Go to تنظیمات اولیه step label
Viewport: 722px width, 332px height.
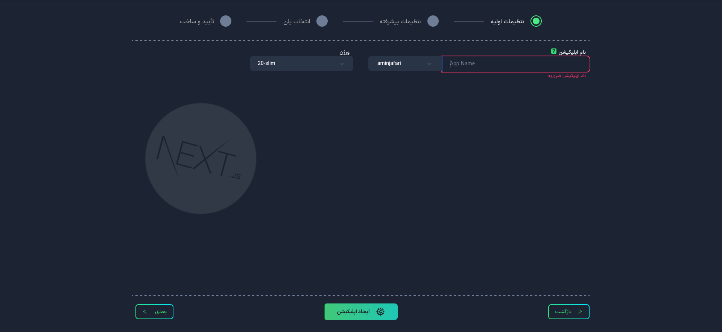(x=508, y=21)
